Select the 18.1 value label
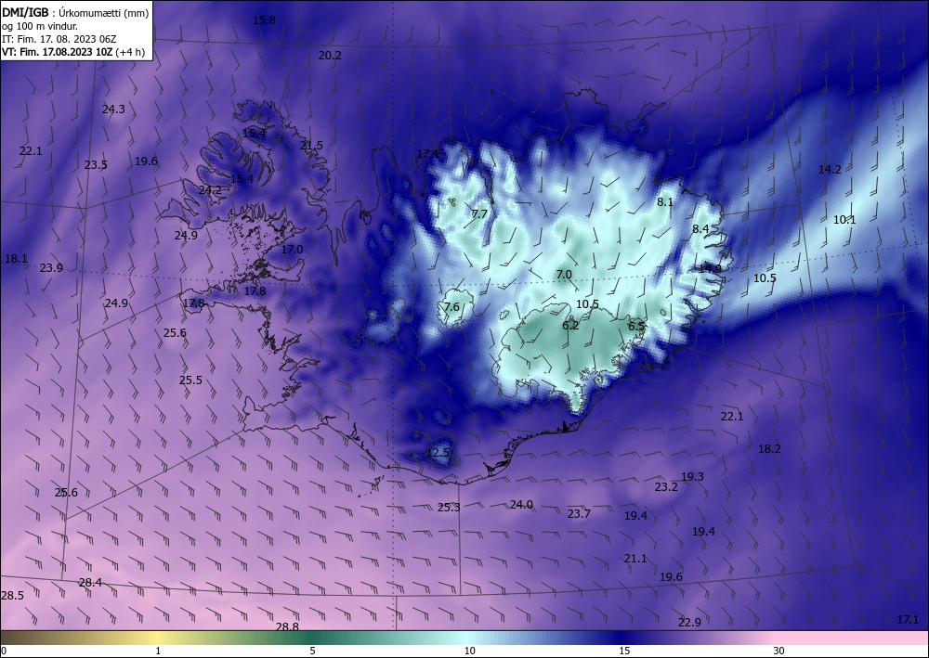 16,259
